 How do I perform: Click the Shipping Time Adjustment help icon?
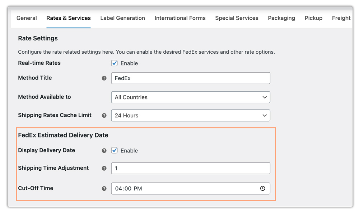point(104,168)
